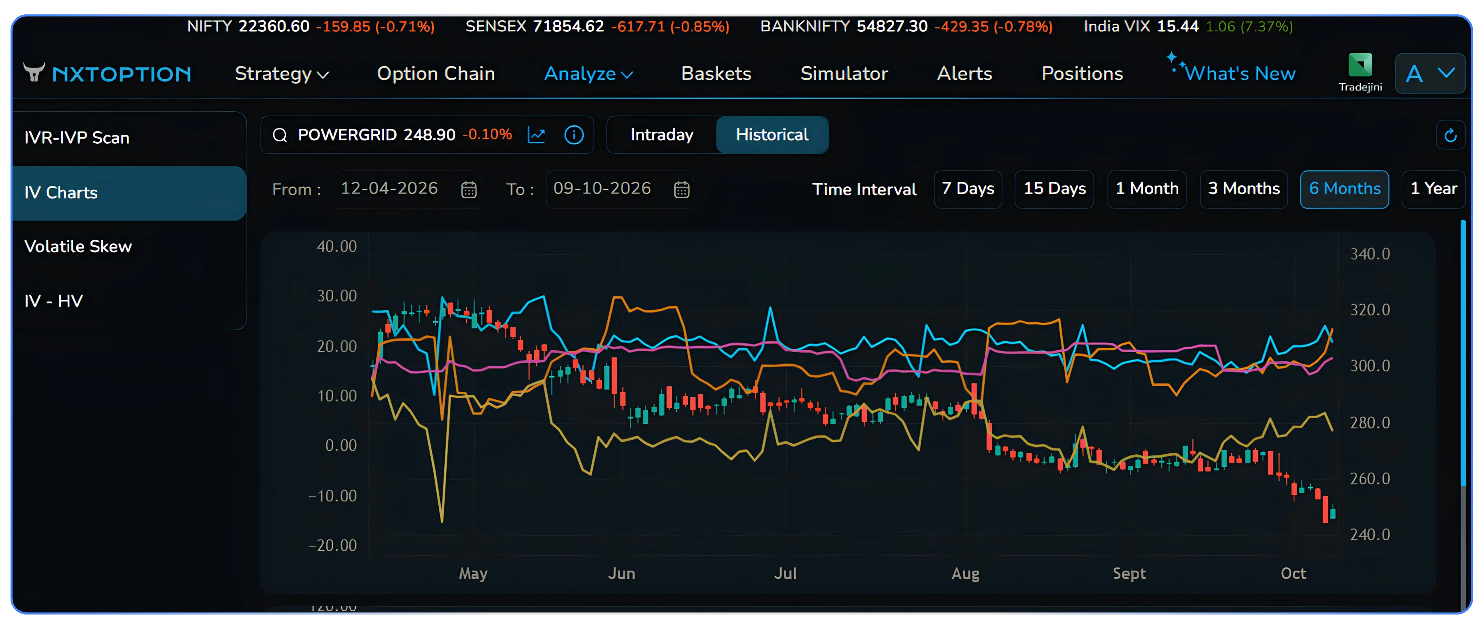Open IVR-IVP Scan in sidebar

click(129, 138)
